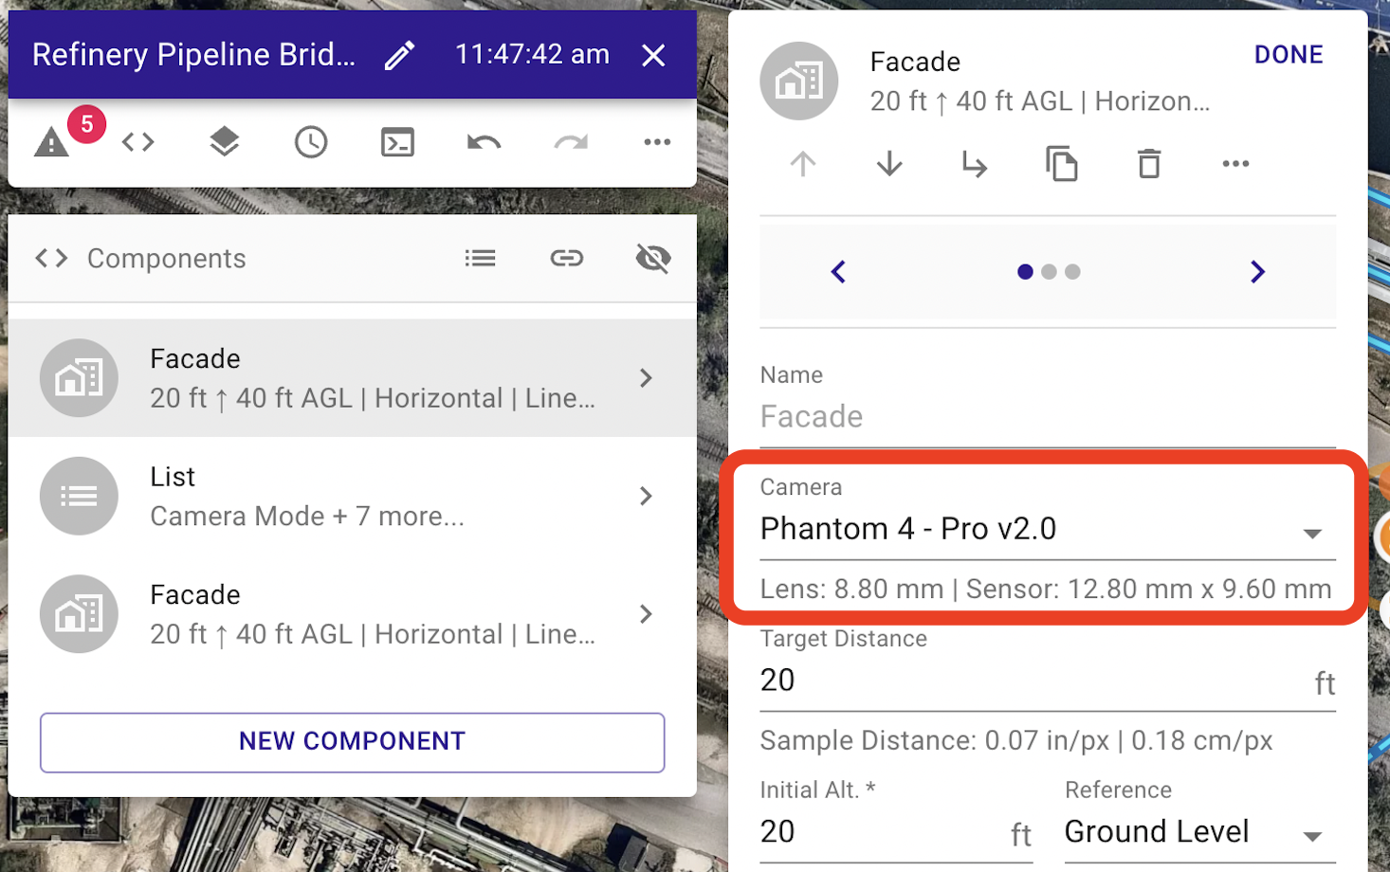
Task: Edit mission name with pencil icon
Action: tap(400, 55)
